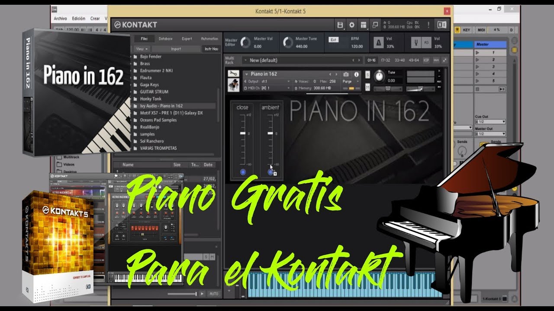Toggle the Ext tempo sync button
Image resolution: width=554 pixels, height=311 pixels.
[x=333, y=39]
